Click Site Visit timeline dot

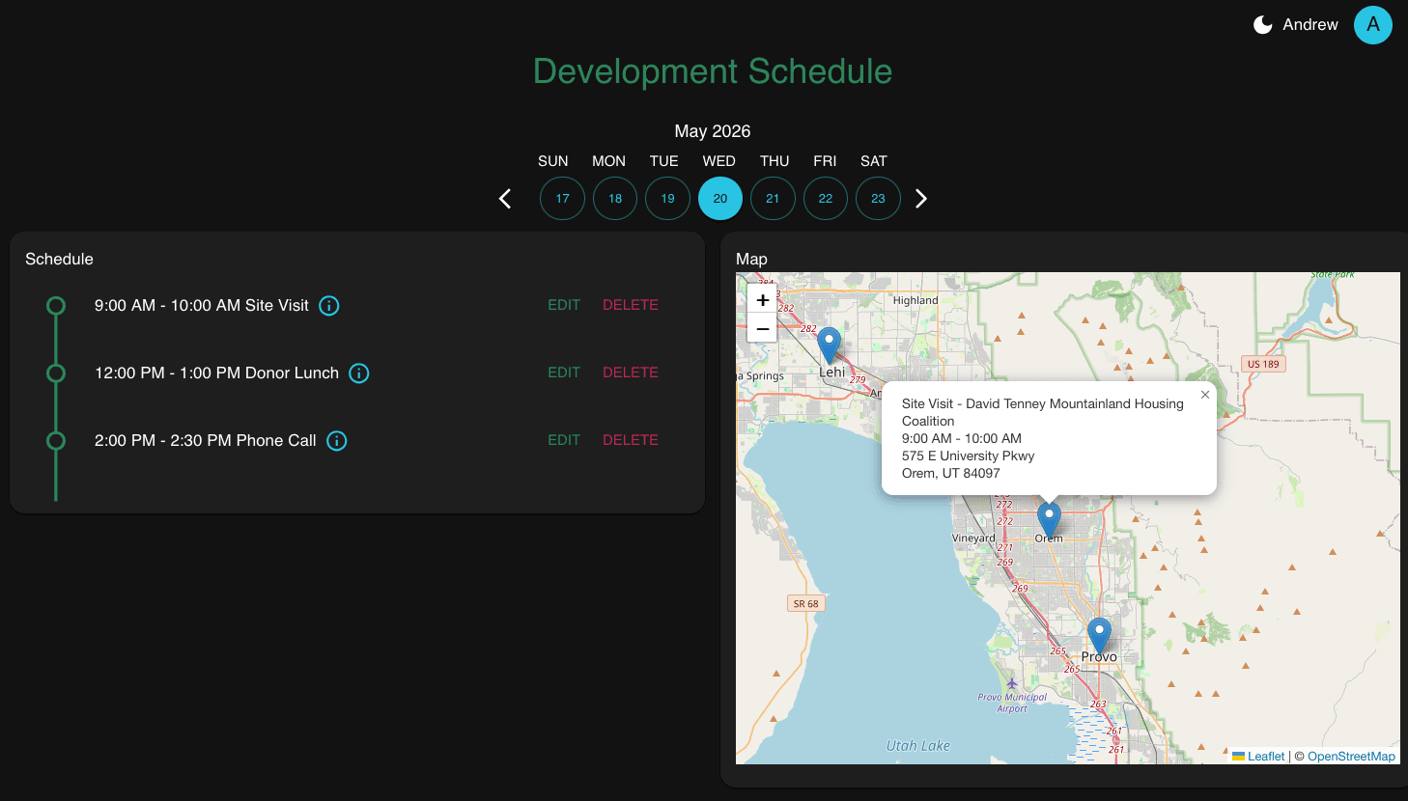[x=56, y=306]
